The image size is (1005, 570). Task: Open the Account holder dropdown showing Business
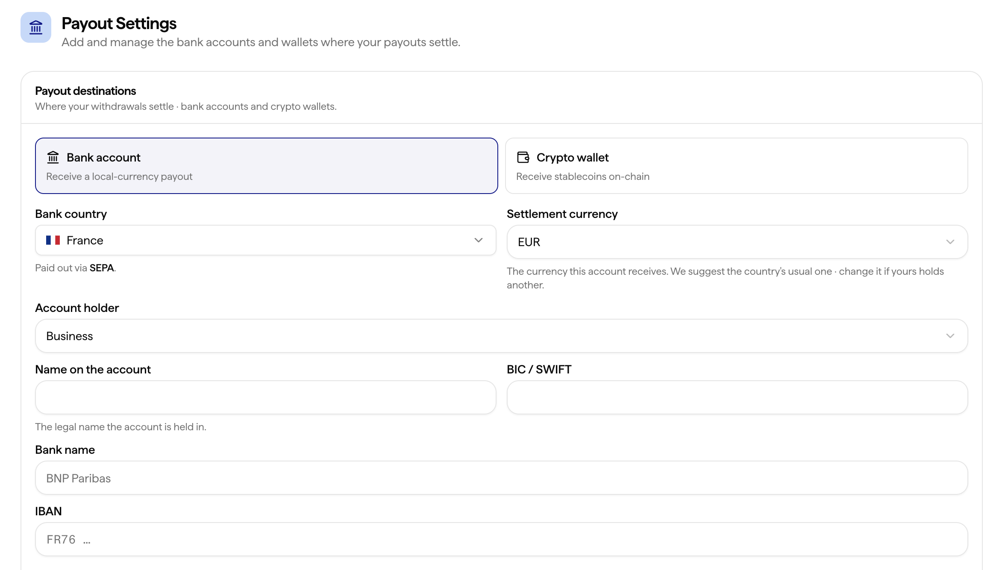[502, 336]
